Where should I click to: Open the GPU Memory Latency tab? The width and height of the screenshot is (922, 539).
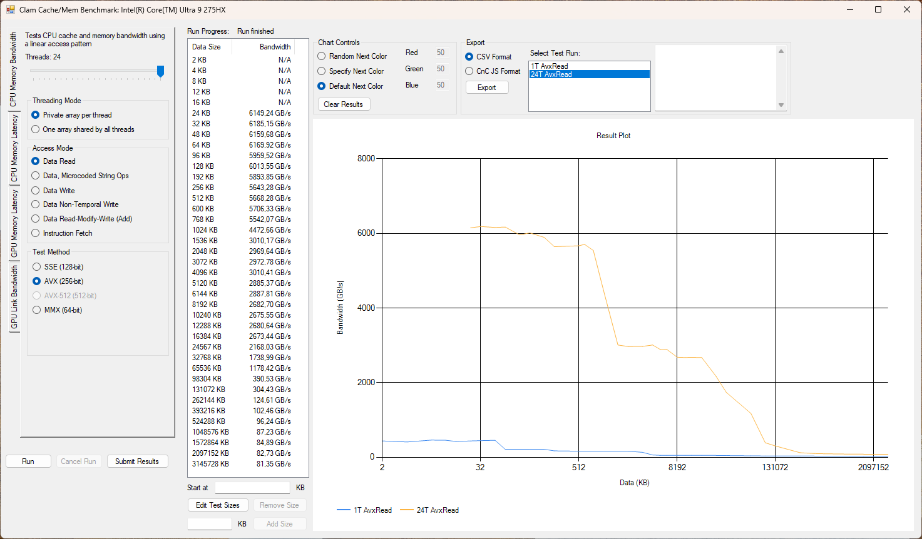click(14, 223)
